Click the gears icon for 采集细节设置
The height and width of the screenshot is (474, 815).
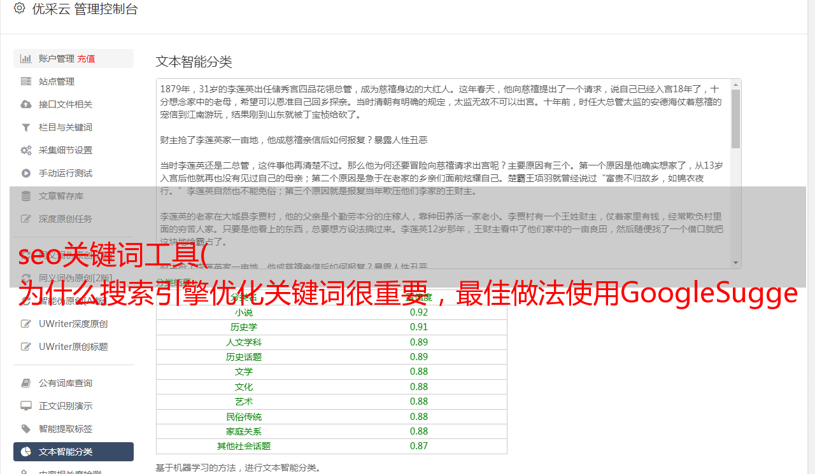pyautogui.click(x=26, y=150)
